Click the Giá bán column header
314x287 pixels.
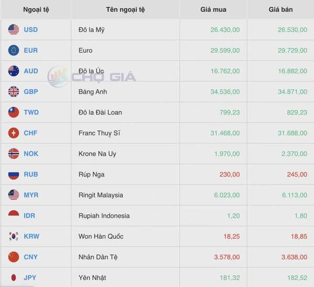tap(281, 9)
